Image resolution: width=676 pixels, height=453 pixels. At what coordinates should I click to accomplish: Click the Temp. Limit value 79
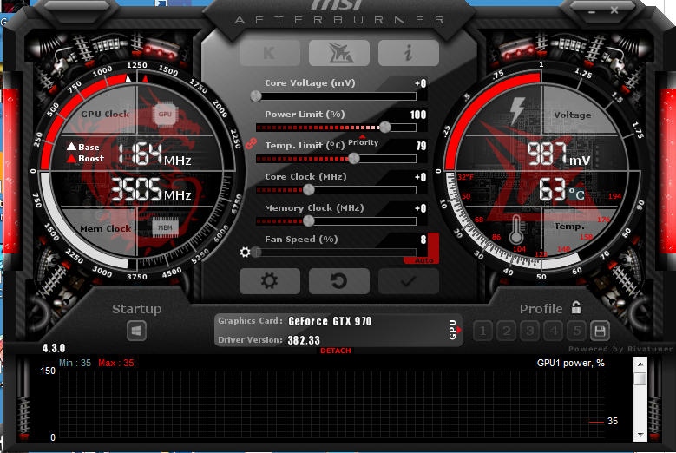(x=421, y=146)
